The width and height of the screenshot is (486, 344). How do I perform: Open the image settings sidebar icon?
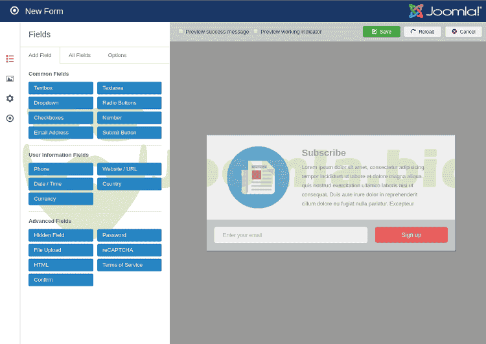pyautogui.click(x=10, y=78)
